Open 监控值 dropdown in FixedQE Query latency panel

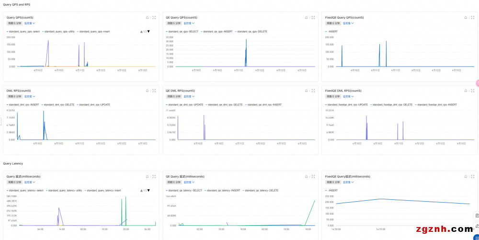pos(348,182)
